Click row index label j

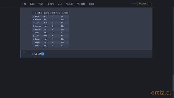click(x=33, y=46)
